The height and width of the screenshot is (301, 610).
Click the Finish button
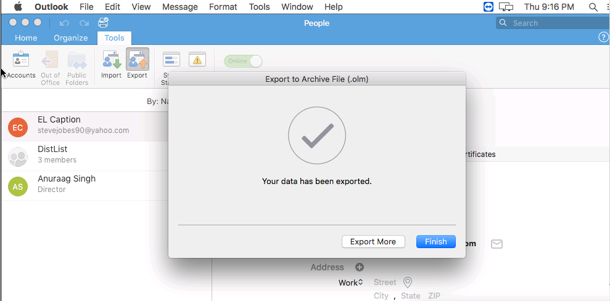click(435, 241)
